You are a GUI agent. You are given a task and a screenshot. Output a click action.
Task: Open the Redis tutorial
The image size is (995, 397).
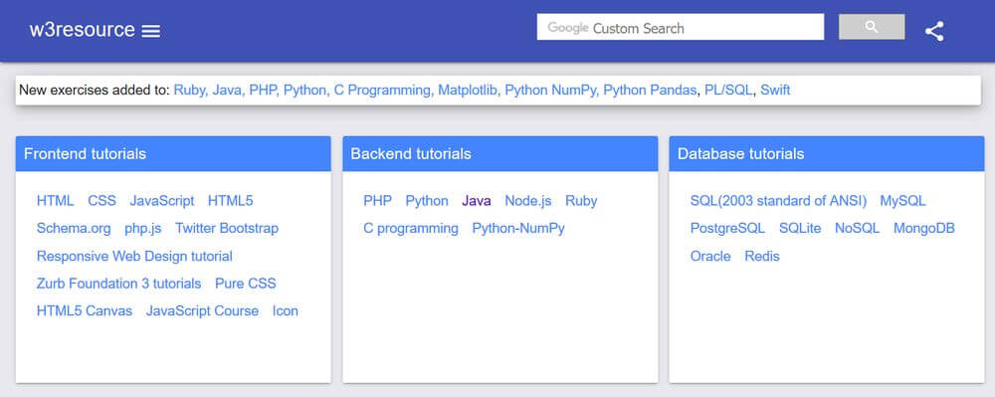[762, 257]
